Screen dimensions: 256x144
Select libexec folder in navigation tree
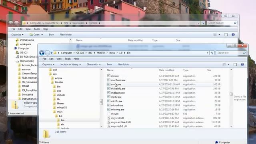[x=60, y=103]
